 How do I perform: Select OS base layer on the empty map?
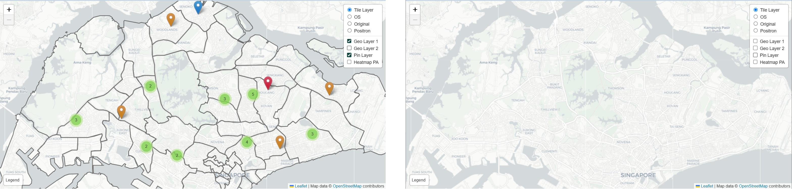755,17
